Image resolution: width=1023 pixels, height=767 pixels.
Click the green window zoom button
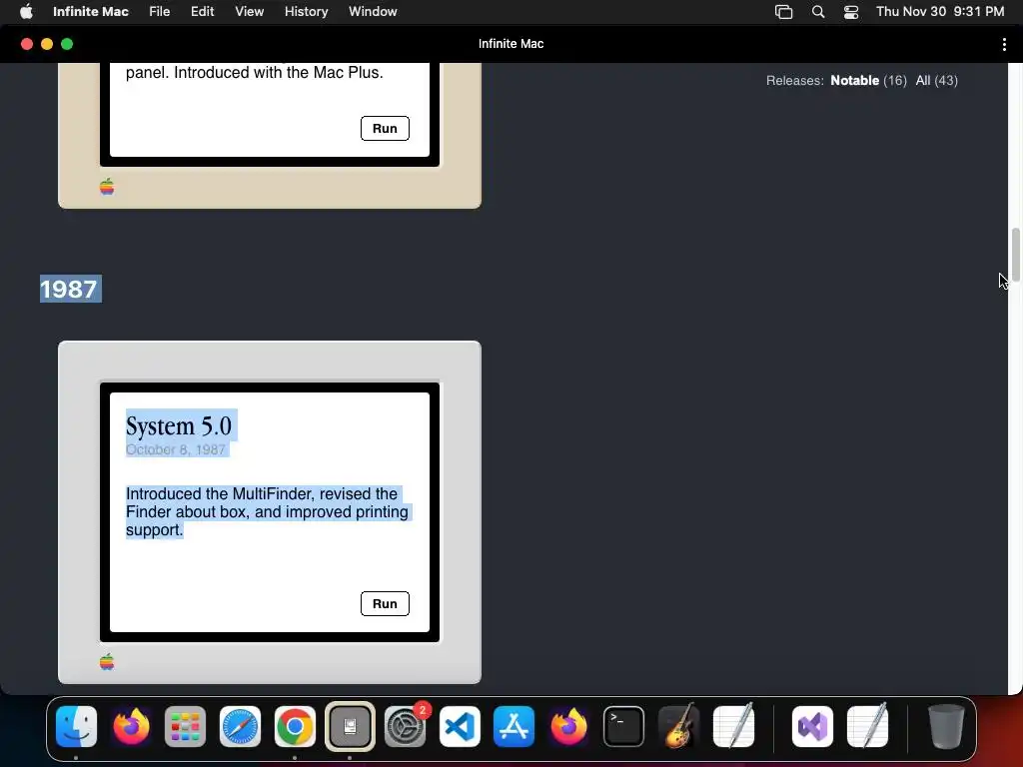[67, 44]
